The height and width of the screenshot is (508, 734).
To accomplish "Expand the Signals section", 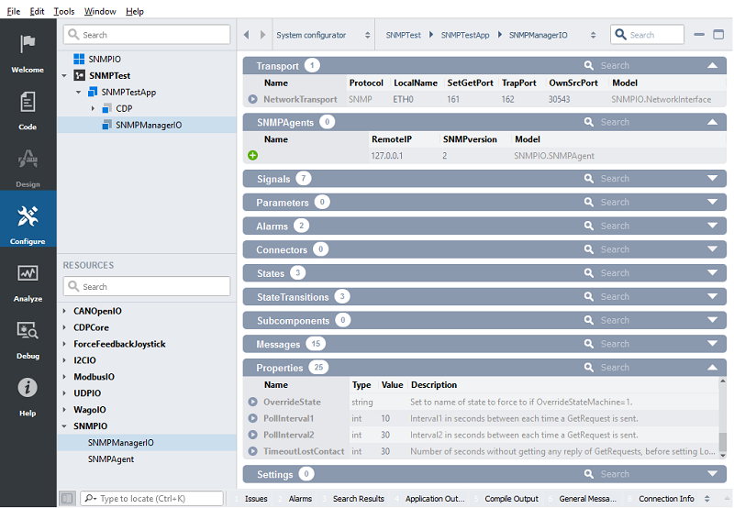I will (712, 179).
